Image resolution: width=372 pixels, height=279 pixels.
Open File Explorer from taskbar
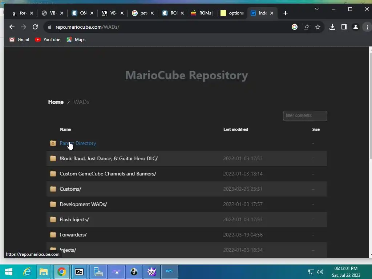click(x=44, y=272)
